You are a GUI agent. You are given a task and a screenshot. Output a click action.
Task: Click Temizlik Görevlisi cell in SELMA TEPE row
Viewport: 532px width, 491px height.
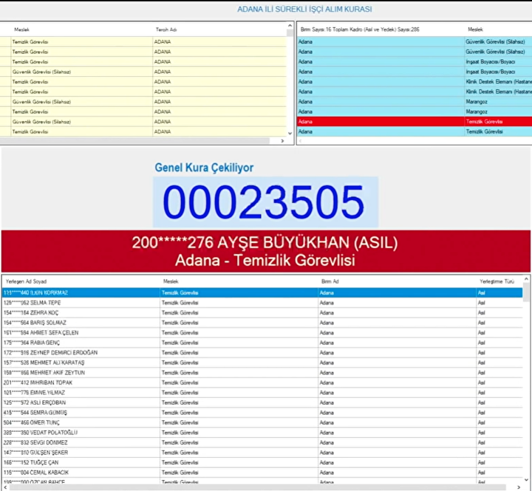click(239, 303)
